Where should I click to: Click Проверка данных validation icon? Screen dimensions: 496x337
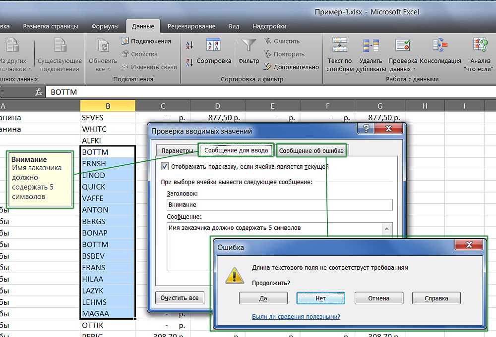[403, 45]
